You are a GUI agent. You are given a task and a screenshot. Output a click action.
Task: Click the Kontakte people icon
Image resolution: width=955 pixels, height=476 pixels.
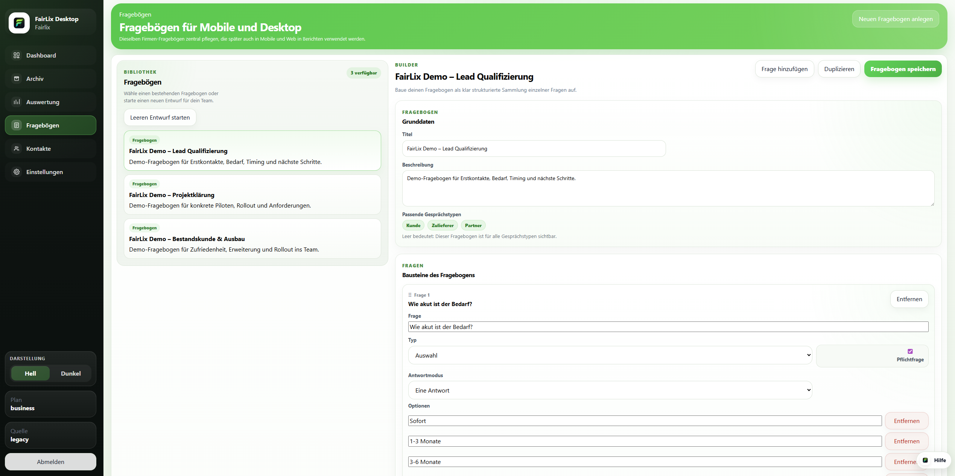[17, 149]
